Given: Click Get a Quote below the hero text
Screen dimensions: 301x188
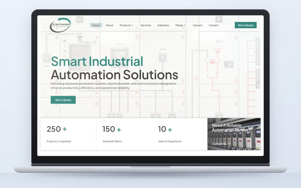Looking at the screenshot, I should tap(63, 100).
